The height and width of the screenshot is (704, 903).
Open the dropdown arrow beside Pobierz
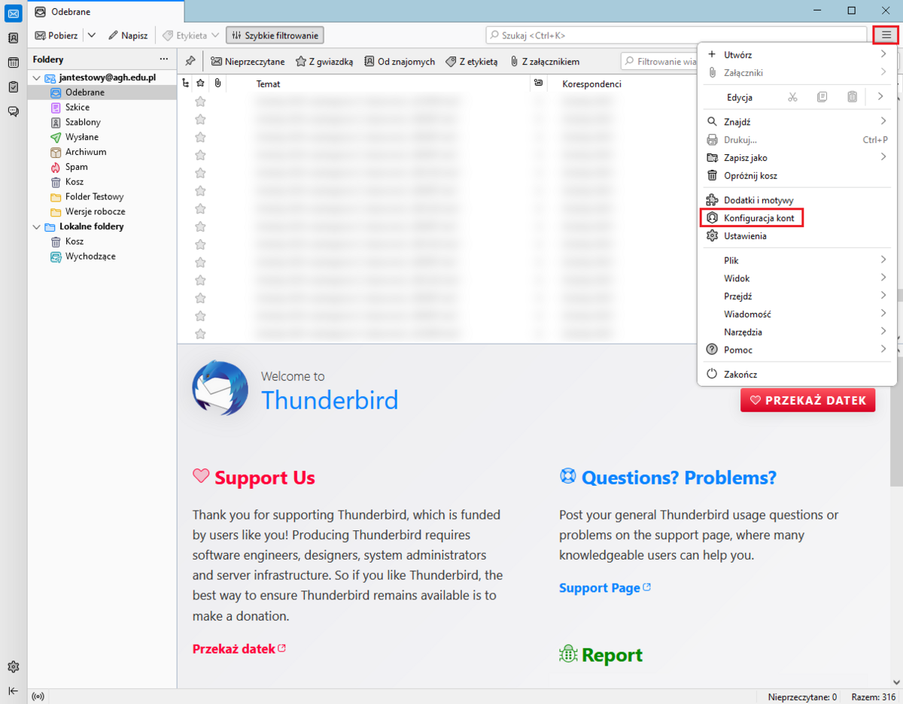(91, 35)
